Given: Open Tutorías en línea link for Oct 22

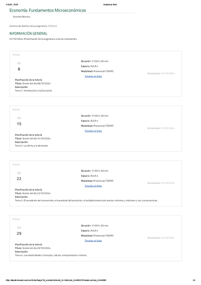Looking at the screenshot, I should (x=93, y=186).
